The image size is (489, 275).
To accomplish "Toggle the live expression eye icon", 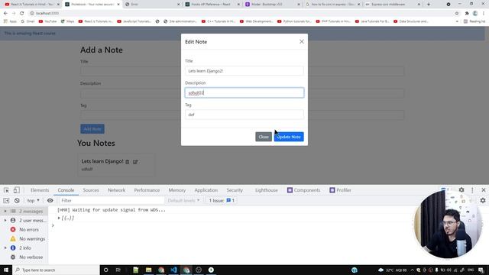I will coord(50,200).
